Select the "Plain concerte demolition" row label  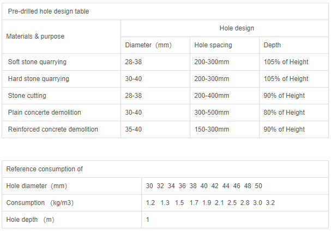(x=44, y=113)
